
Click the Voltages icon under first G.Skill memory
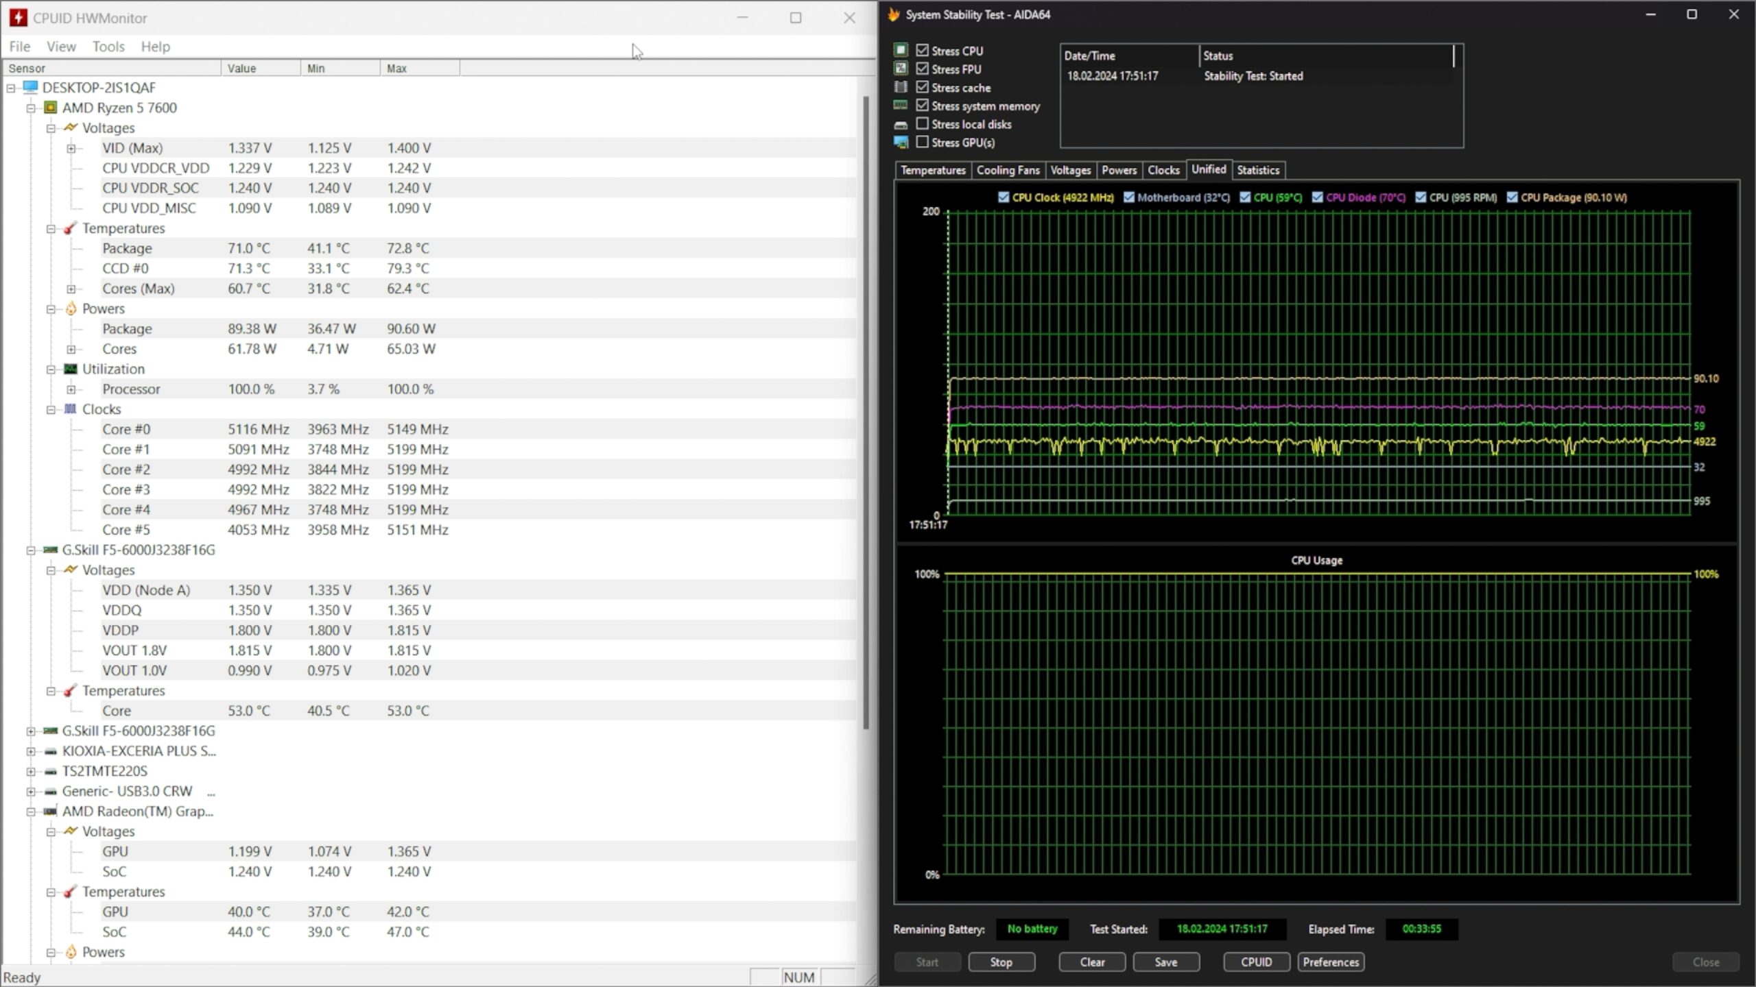(71, 570)
